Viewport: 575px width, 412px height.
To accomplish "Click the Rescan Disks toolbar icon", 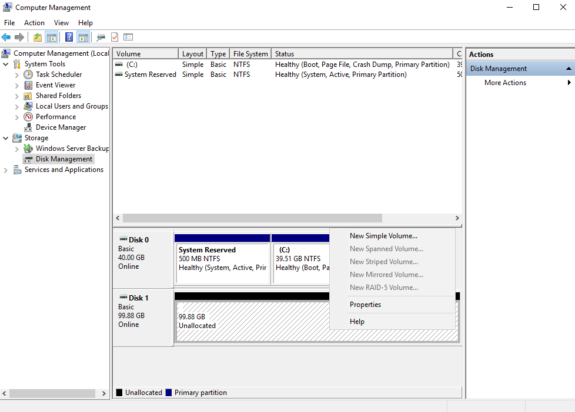I will [x=101, y=37].
